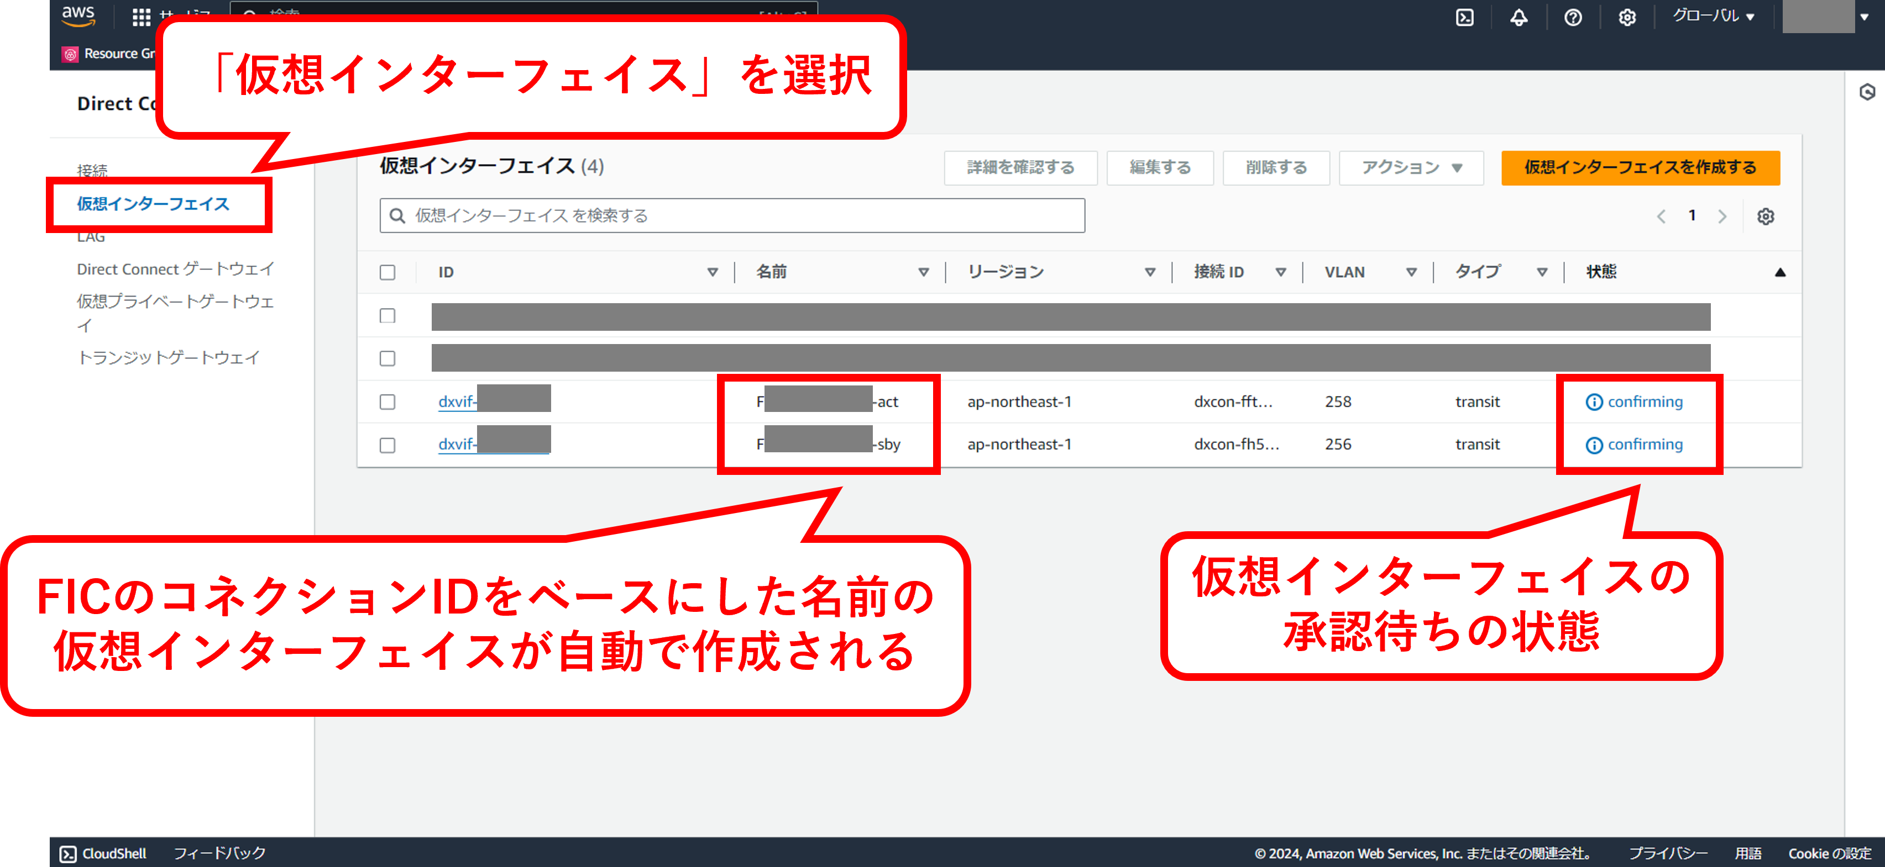Viewport: 1885px width, 867px height.
Task: Open the help question mark icon
Action: 1573,17
